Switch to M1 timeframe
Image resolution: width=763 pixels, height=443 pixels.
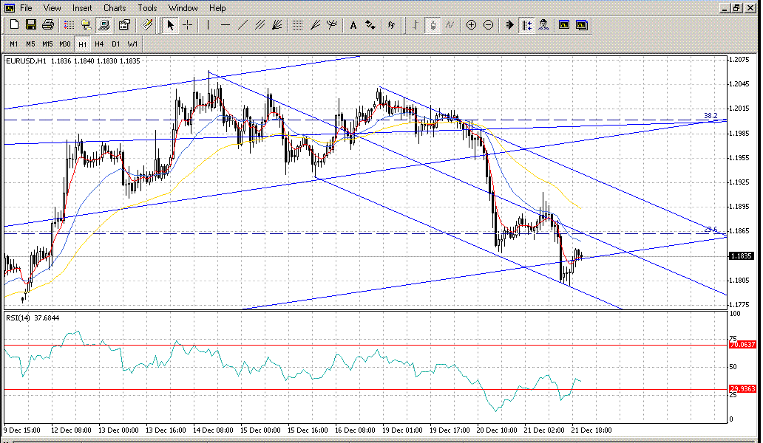point(13,44)
